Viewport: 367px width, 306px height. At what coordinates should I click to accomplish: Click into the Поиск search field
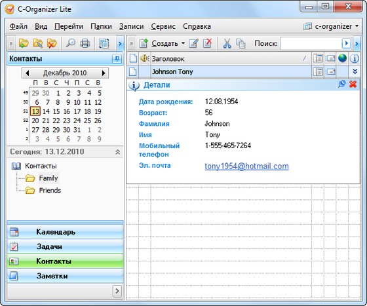[x=311, y=43]
